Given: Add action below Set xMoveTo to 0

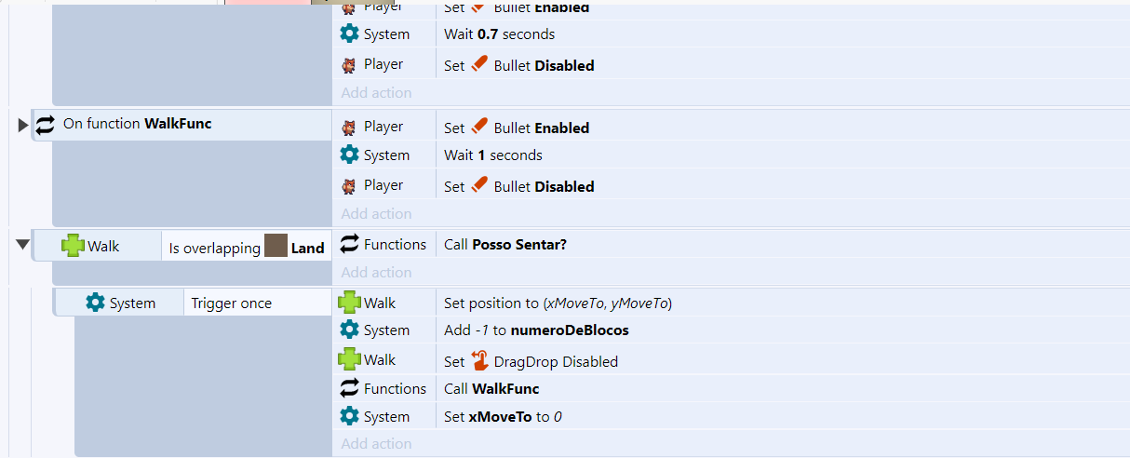Looking at the screenshot, I should (x=376, y=444).
